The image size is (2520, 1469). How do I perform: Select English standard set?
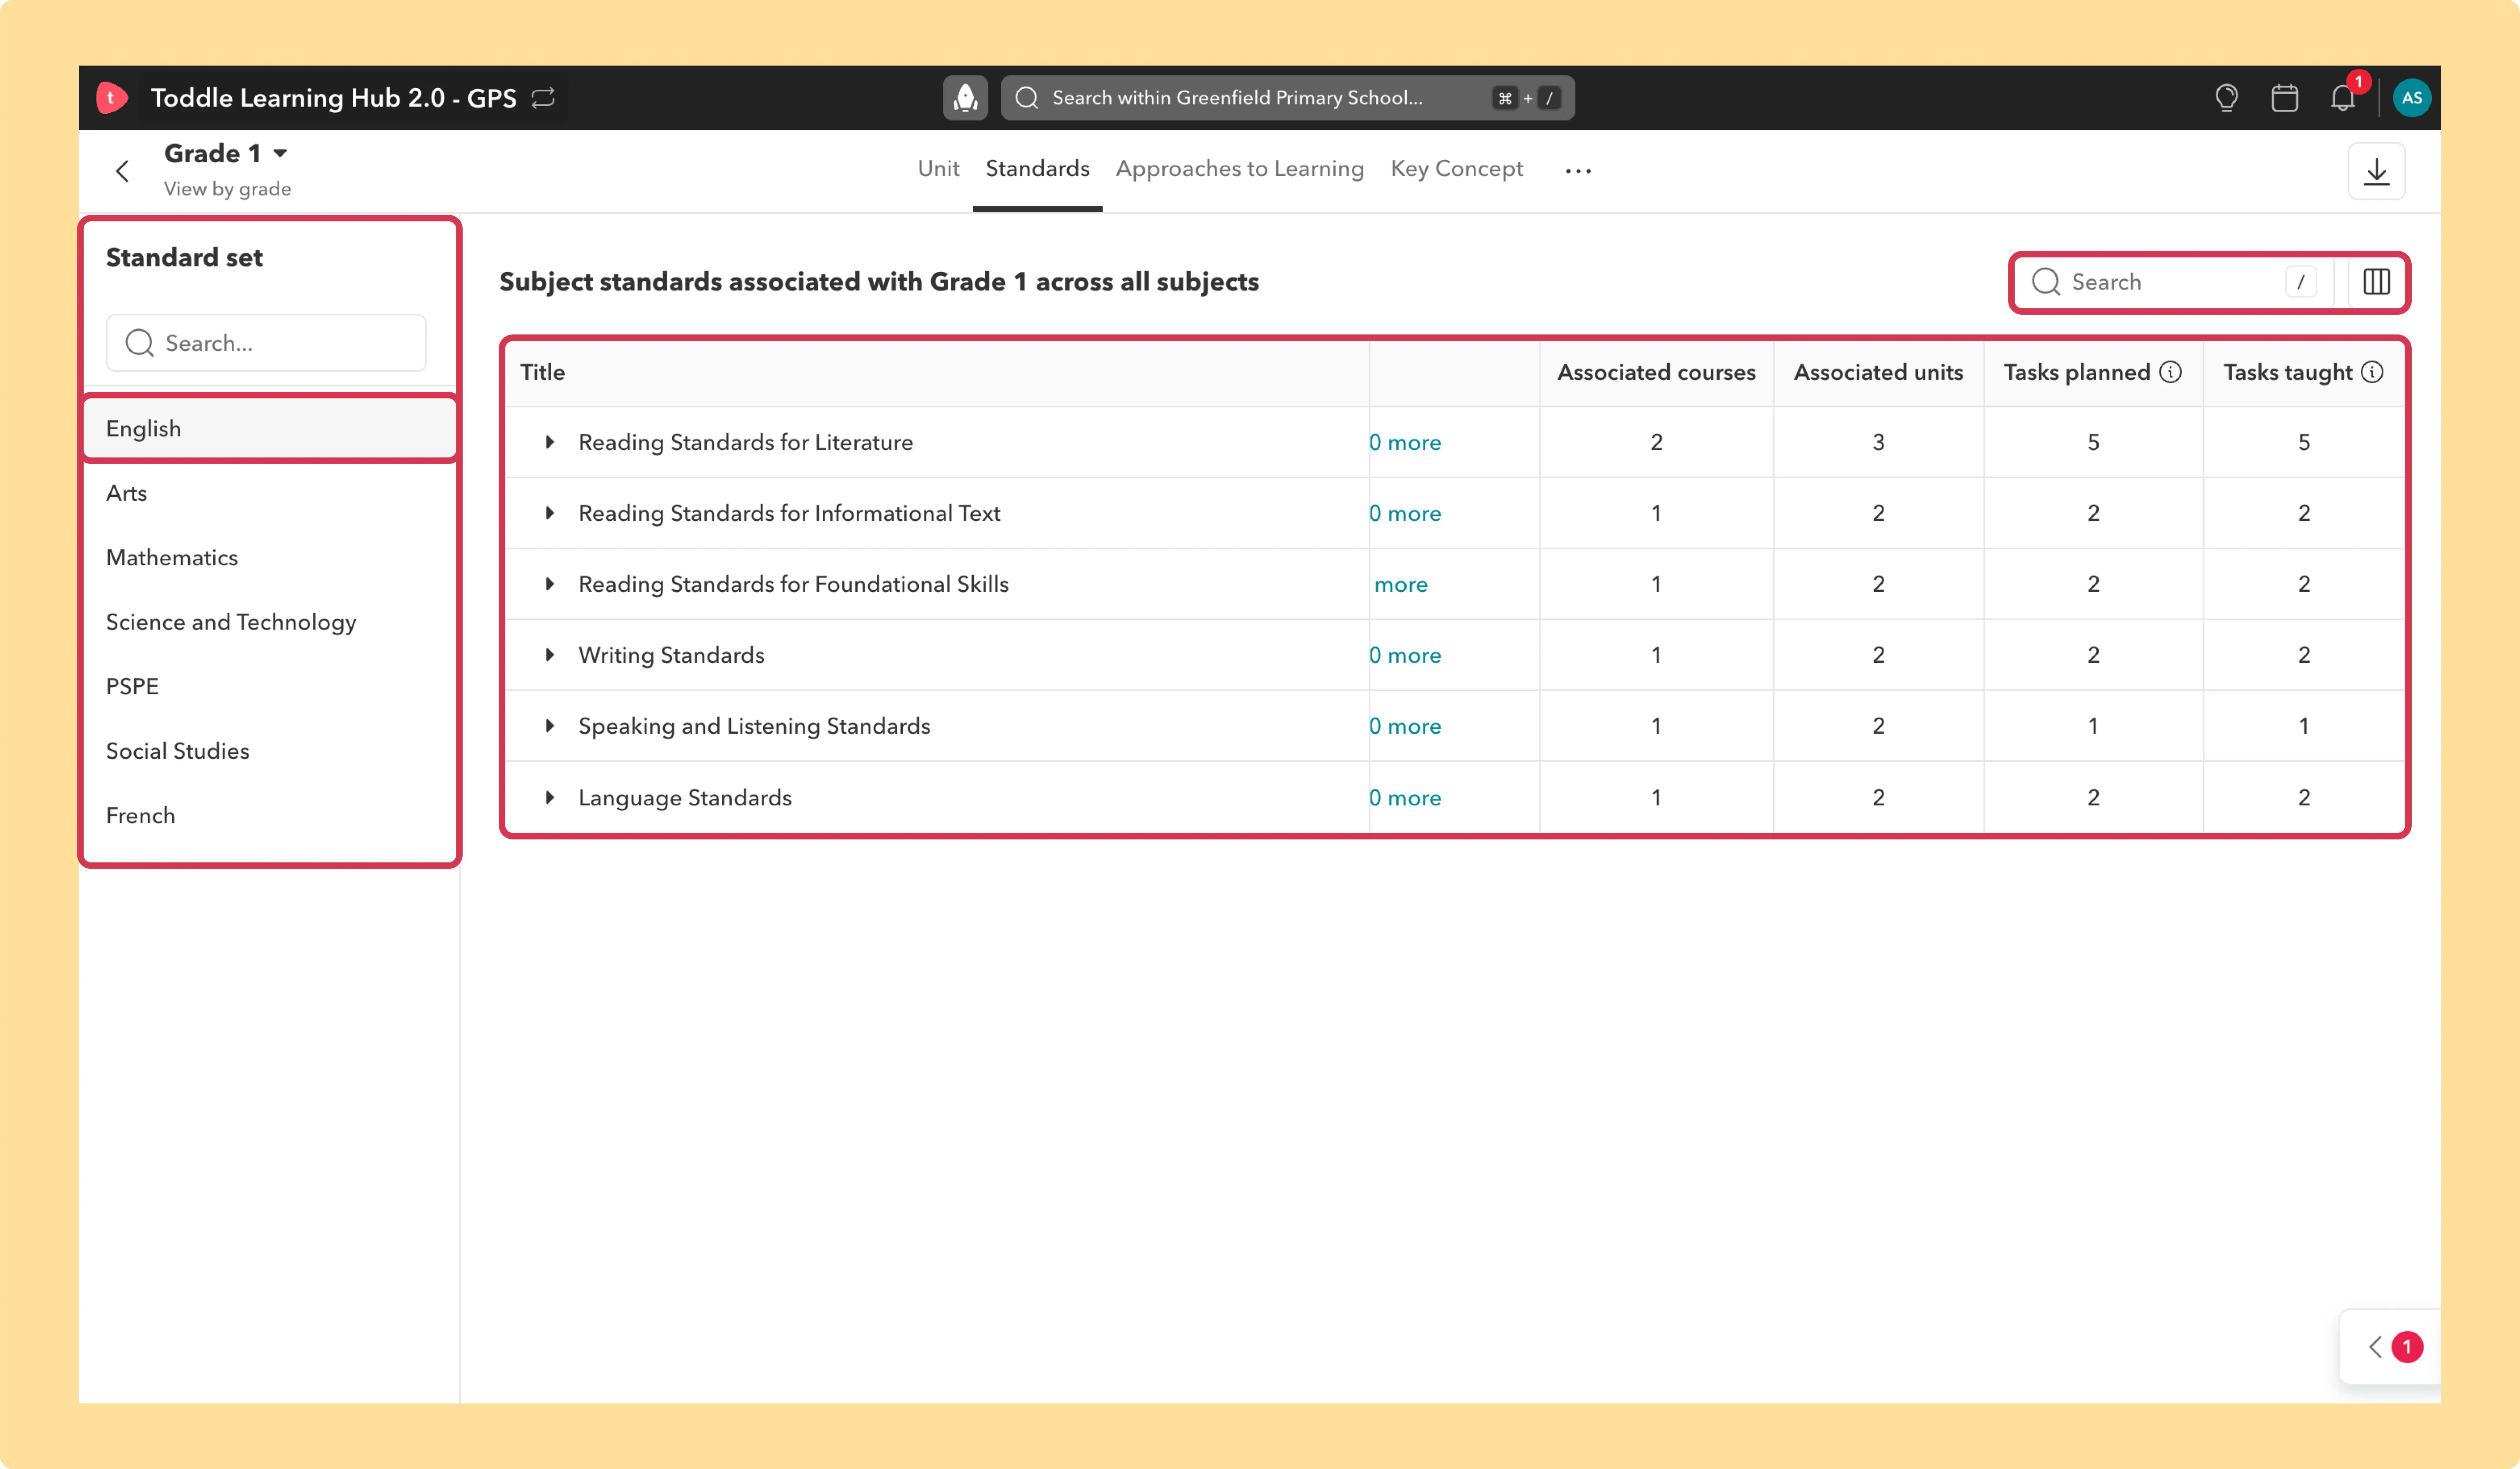(270, 429)
